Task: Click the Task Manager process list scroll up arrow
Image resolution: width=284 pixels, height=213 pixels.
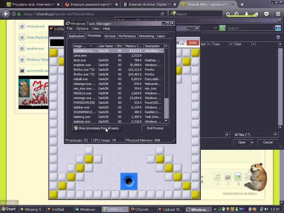Action: point(166,46)
